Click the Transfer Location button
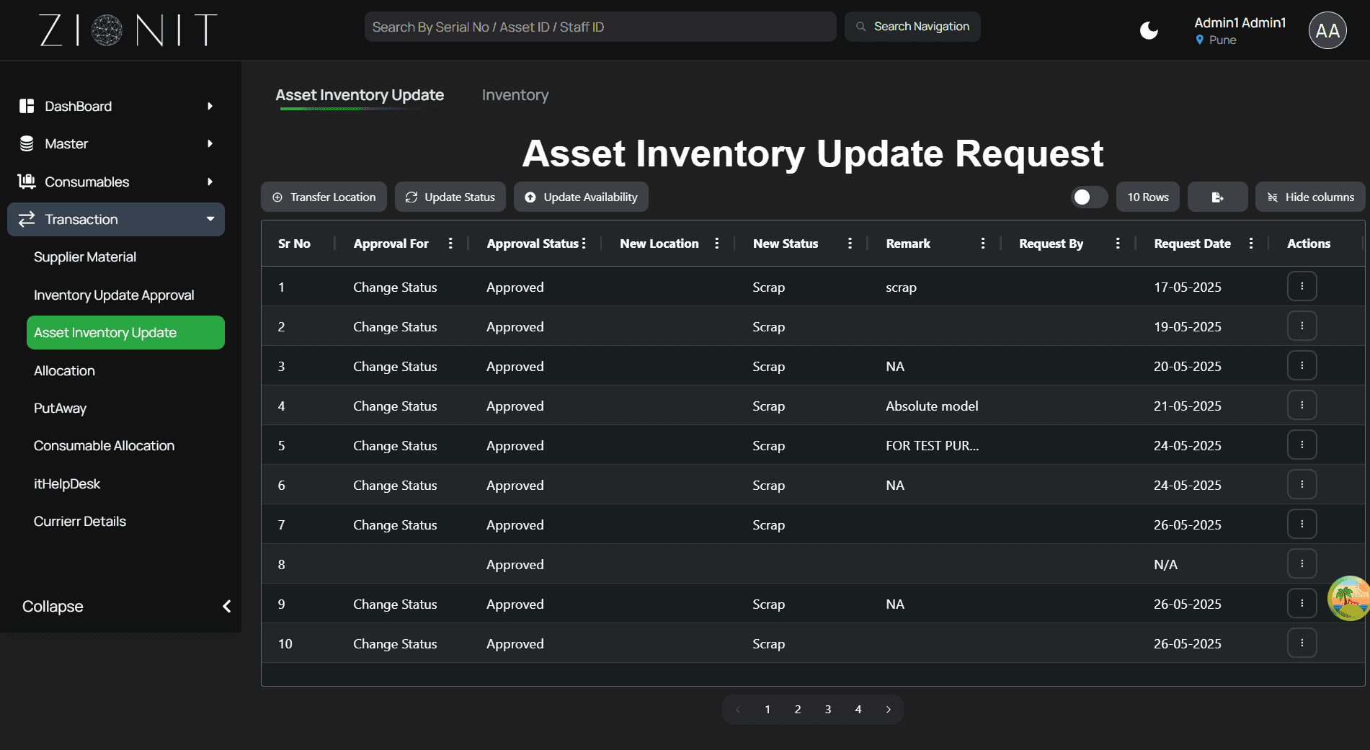 pos(324,197)
